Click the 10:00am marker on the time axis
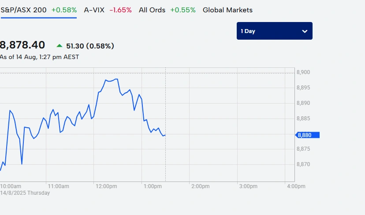The height and width of the screenshot is (215, 365). tap(11, 186)
